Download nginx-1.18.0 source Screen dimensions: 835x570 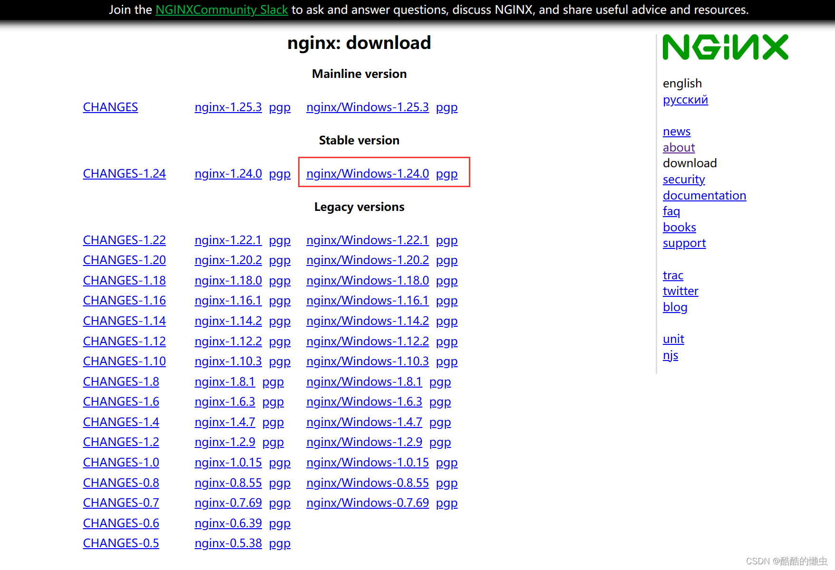click(228, 281)
